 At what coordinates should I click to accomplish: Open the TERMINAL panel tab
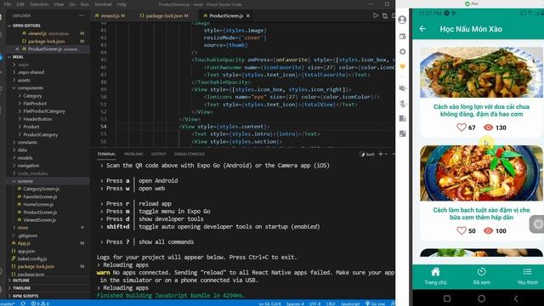coord(106,154)
